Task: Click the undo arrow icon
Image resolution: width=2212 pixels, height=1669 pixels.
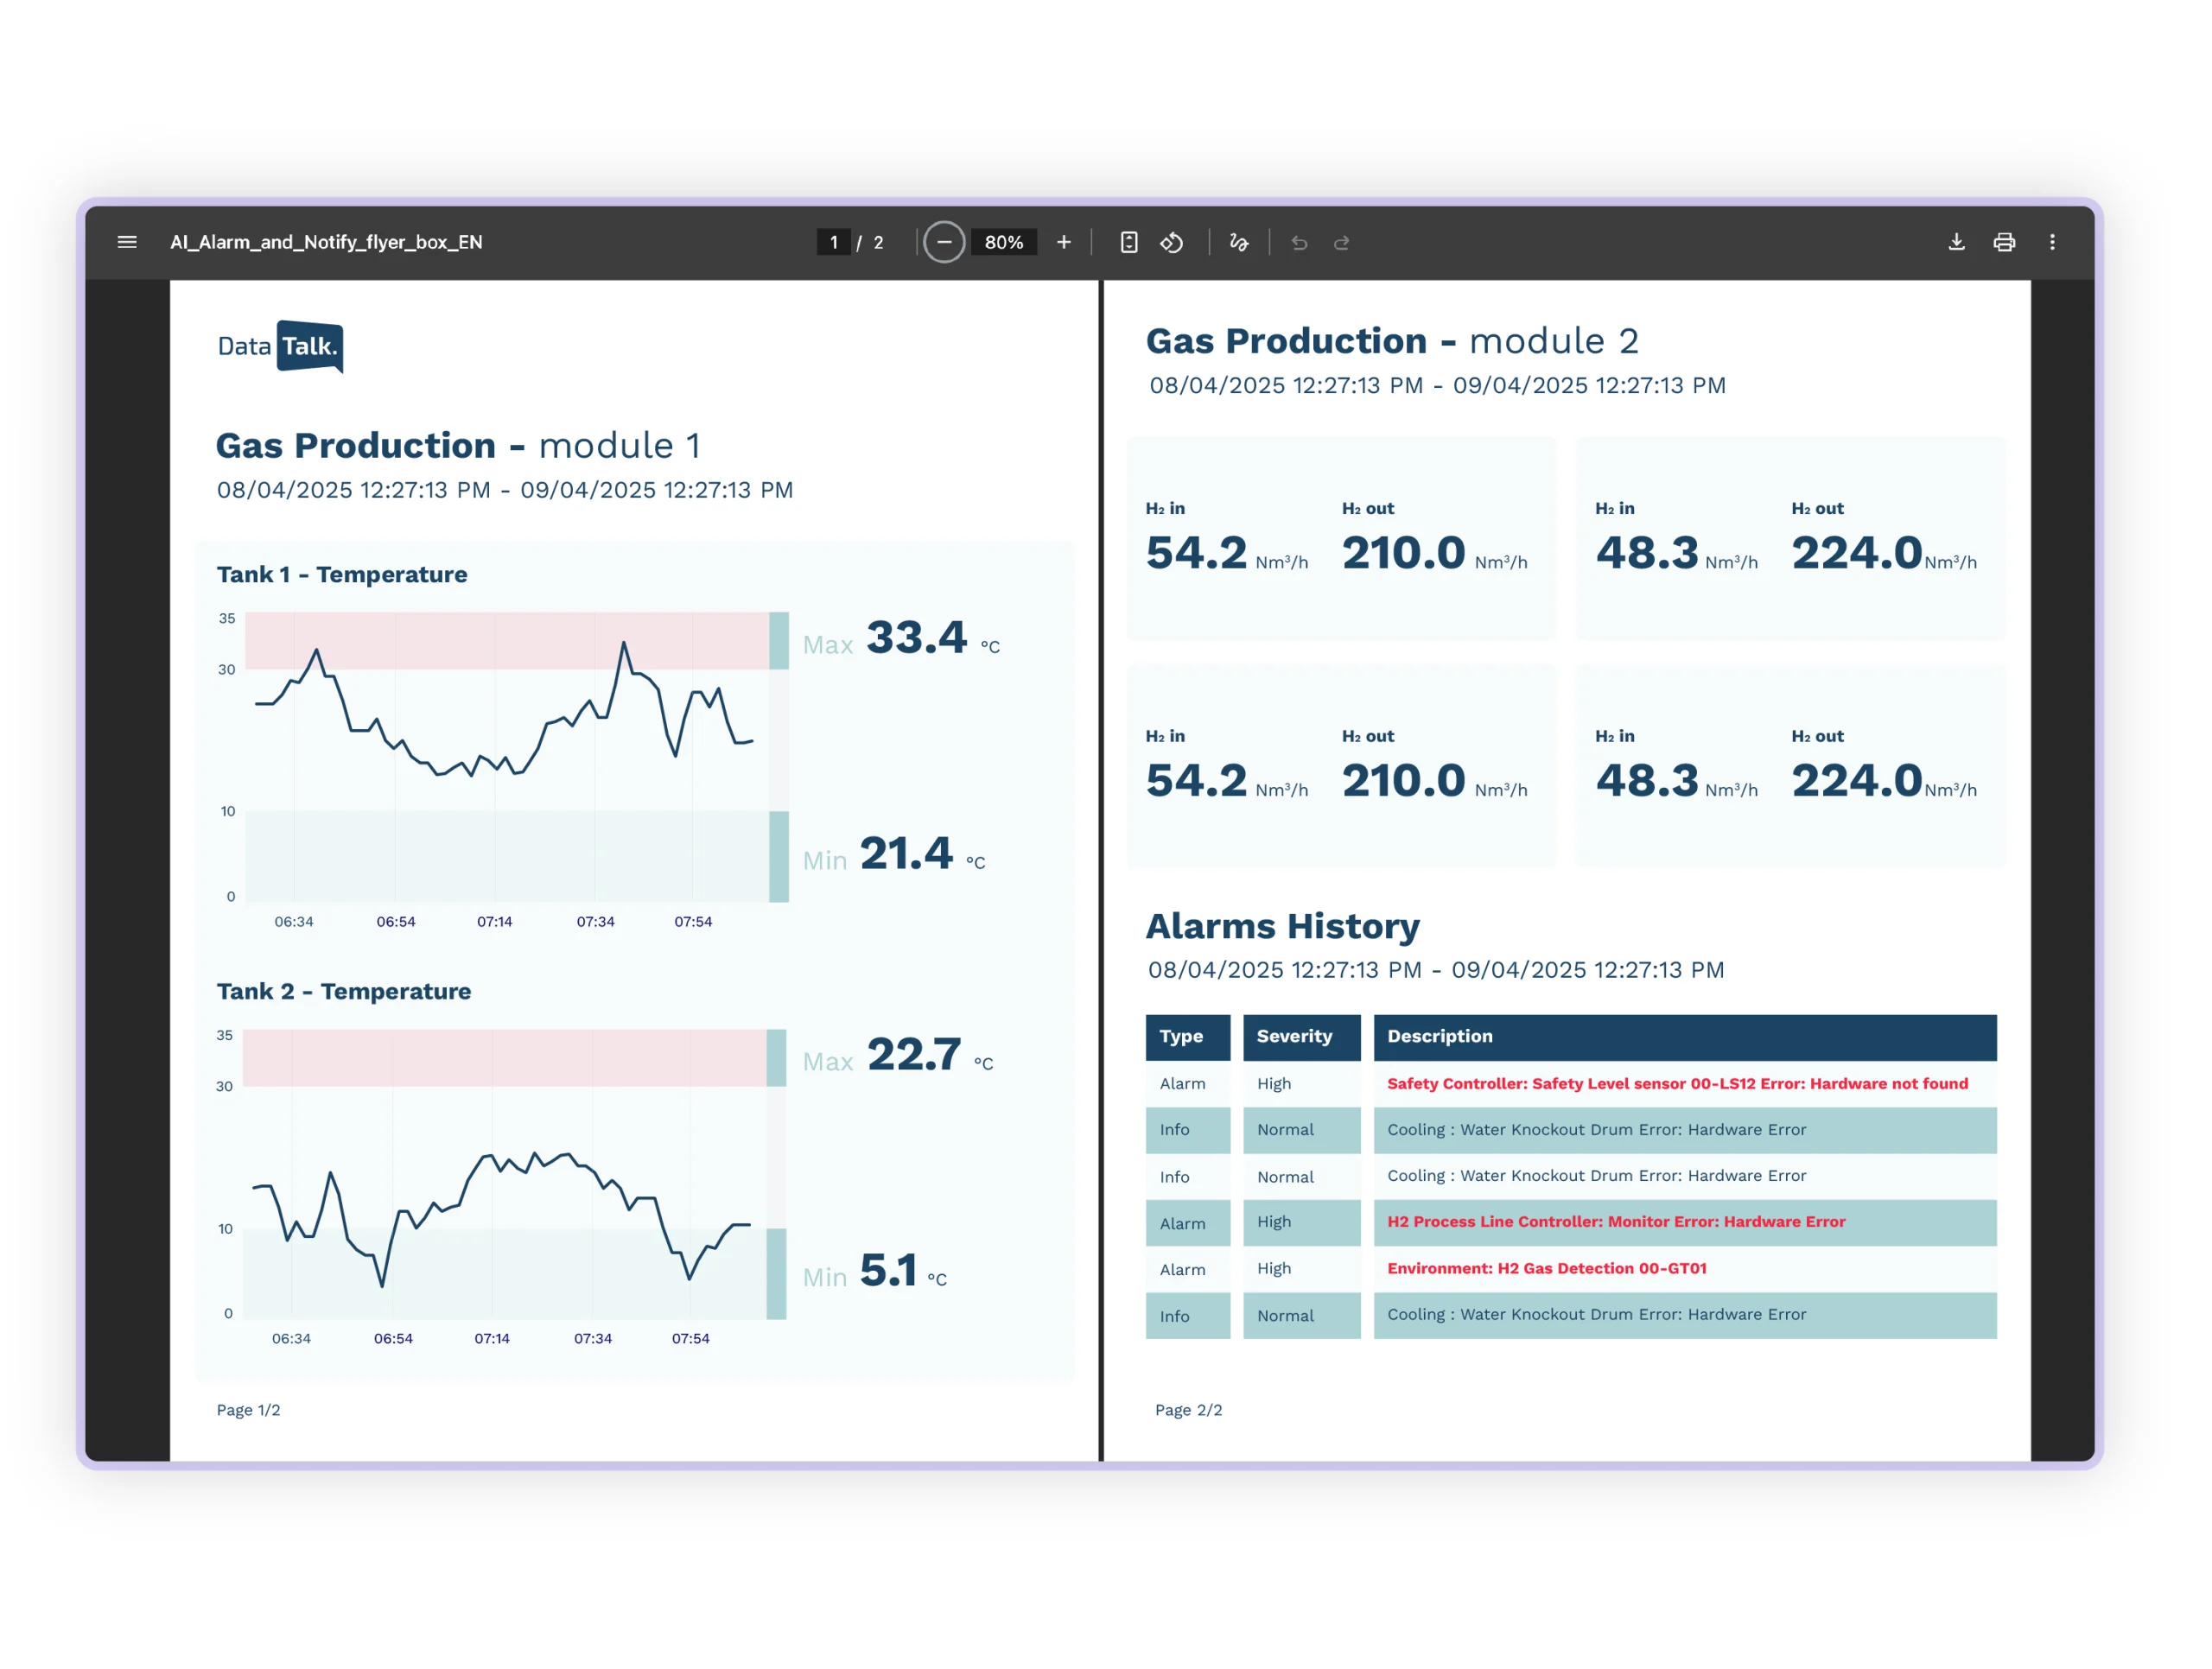Action: (1299, 242)
